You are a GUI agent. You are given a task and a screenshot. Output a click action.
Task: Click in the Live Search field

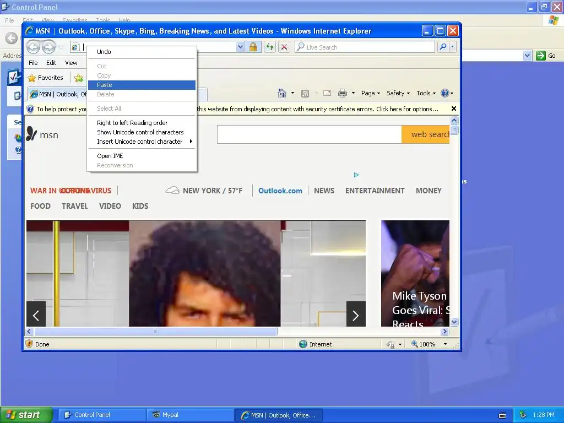tap(365, 47)
